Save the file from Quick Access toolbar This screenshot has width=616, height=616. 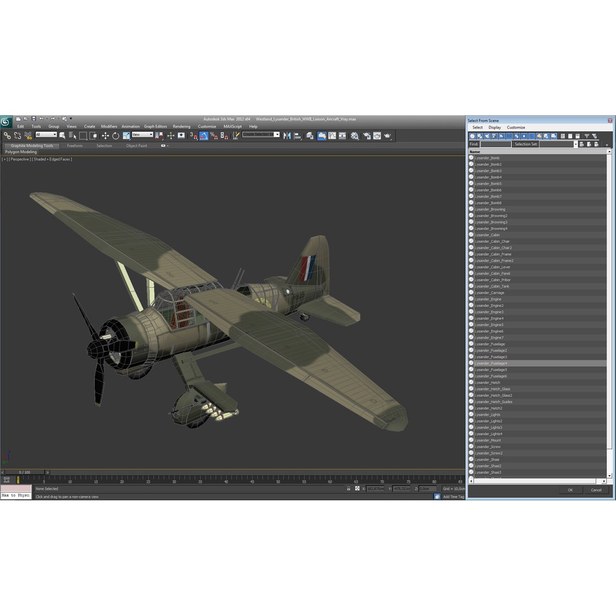pyautogui.click(x=34, y=119)
